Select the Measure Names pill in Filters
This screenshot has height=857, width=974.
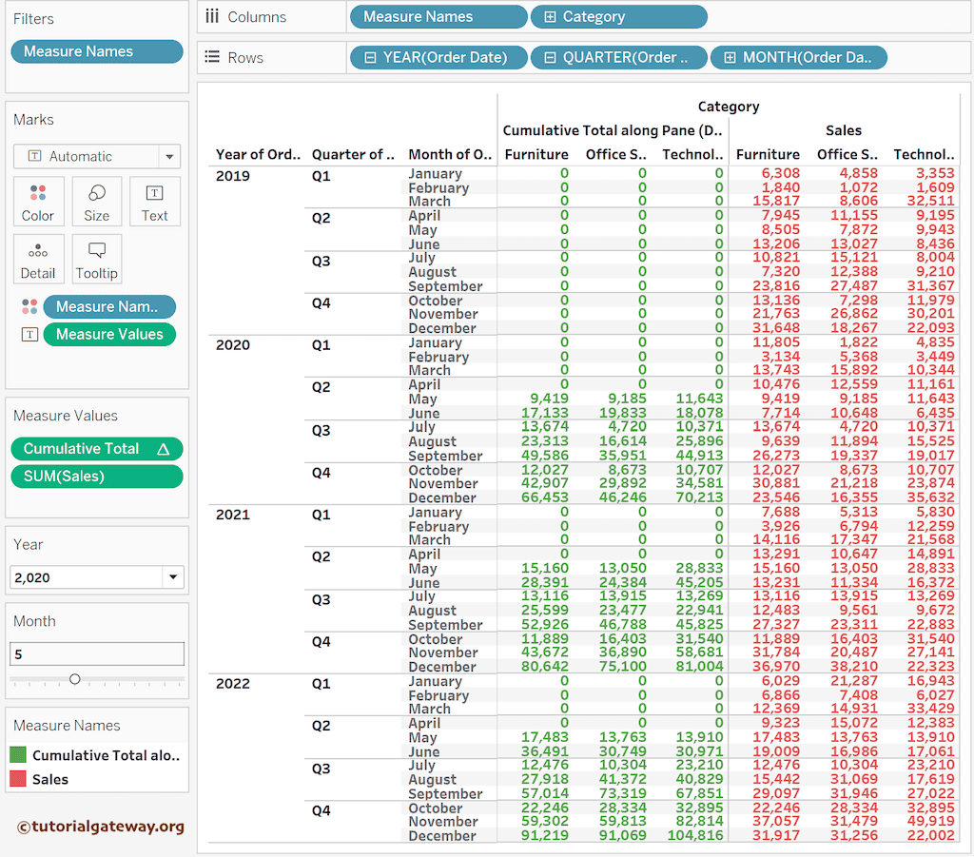(x=96, y=50)
